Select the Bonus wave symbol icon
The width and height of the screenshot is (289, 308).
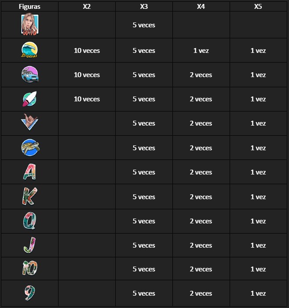coord(29,50)
